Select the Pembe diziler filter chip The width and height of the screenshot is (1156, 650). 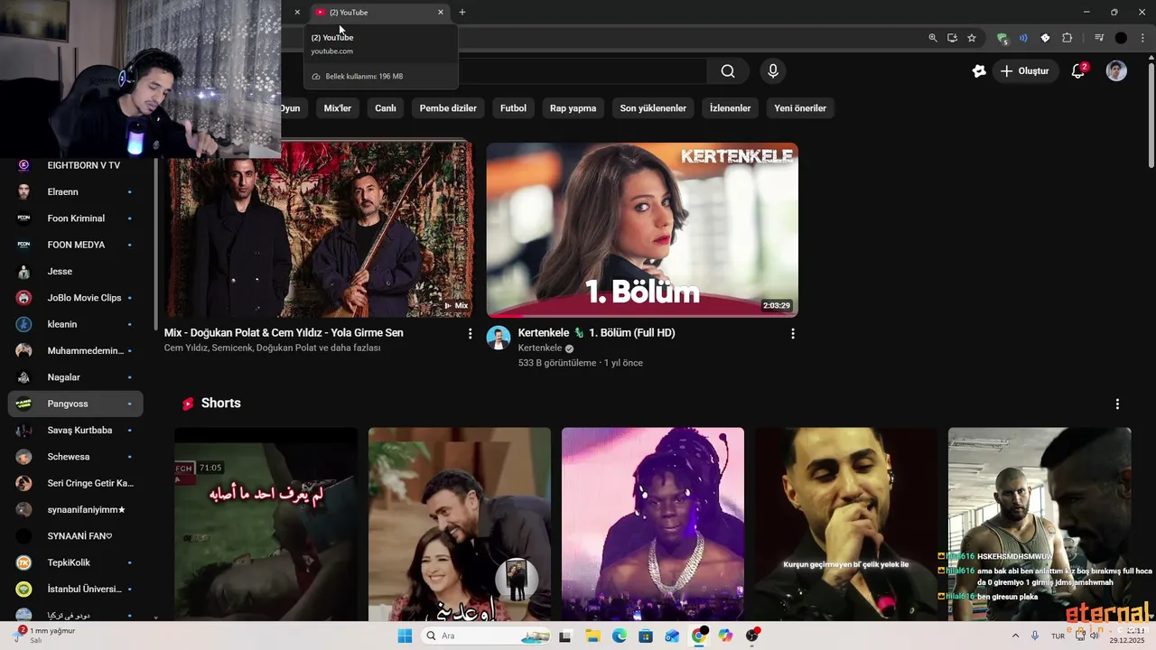448,108
